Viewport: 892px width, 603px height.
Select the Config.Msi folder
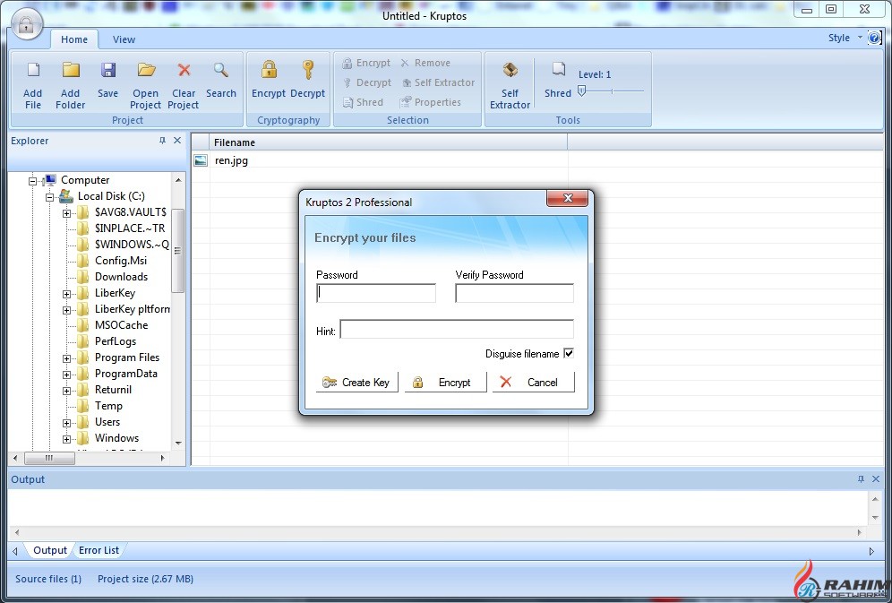coord(121,261)
